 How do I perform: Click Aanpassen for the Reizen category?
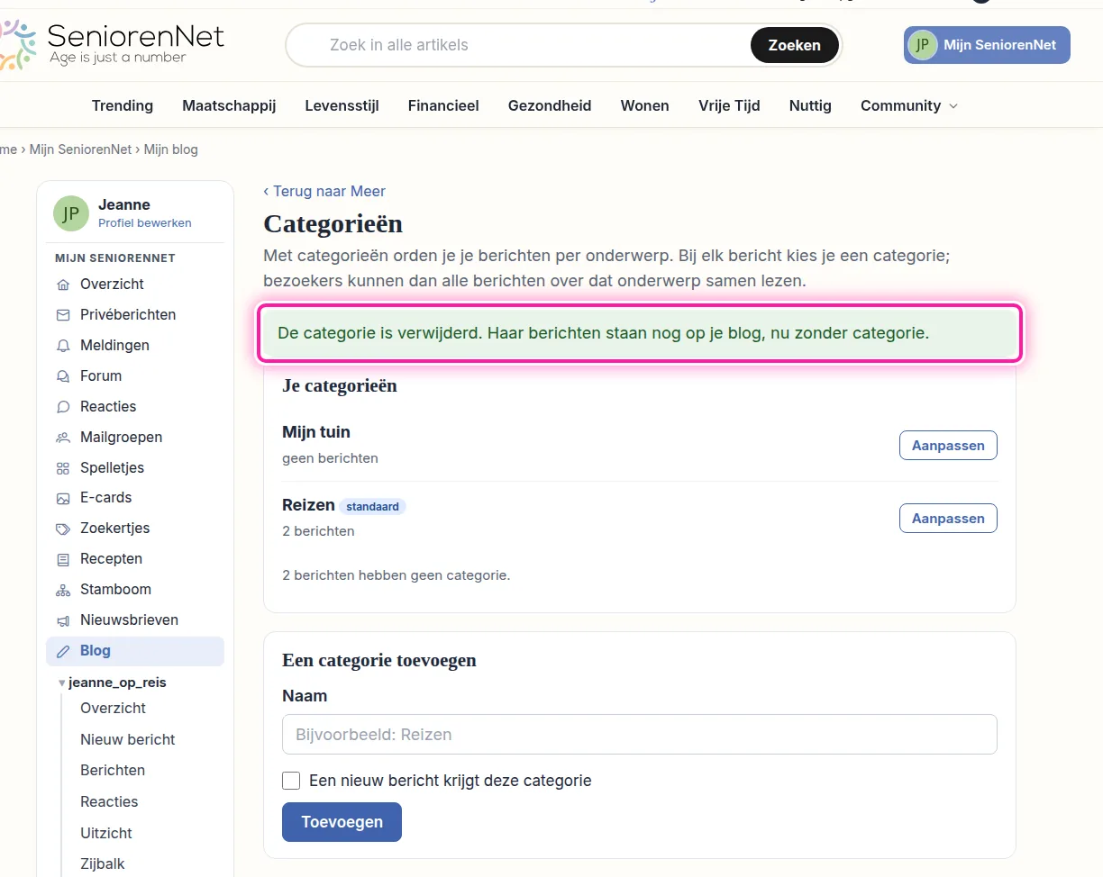948,519
